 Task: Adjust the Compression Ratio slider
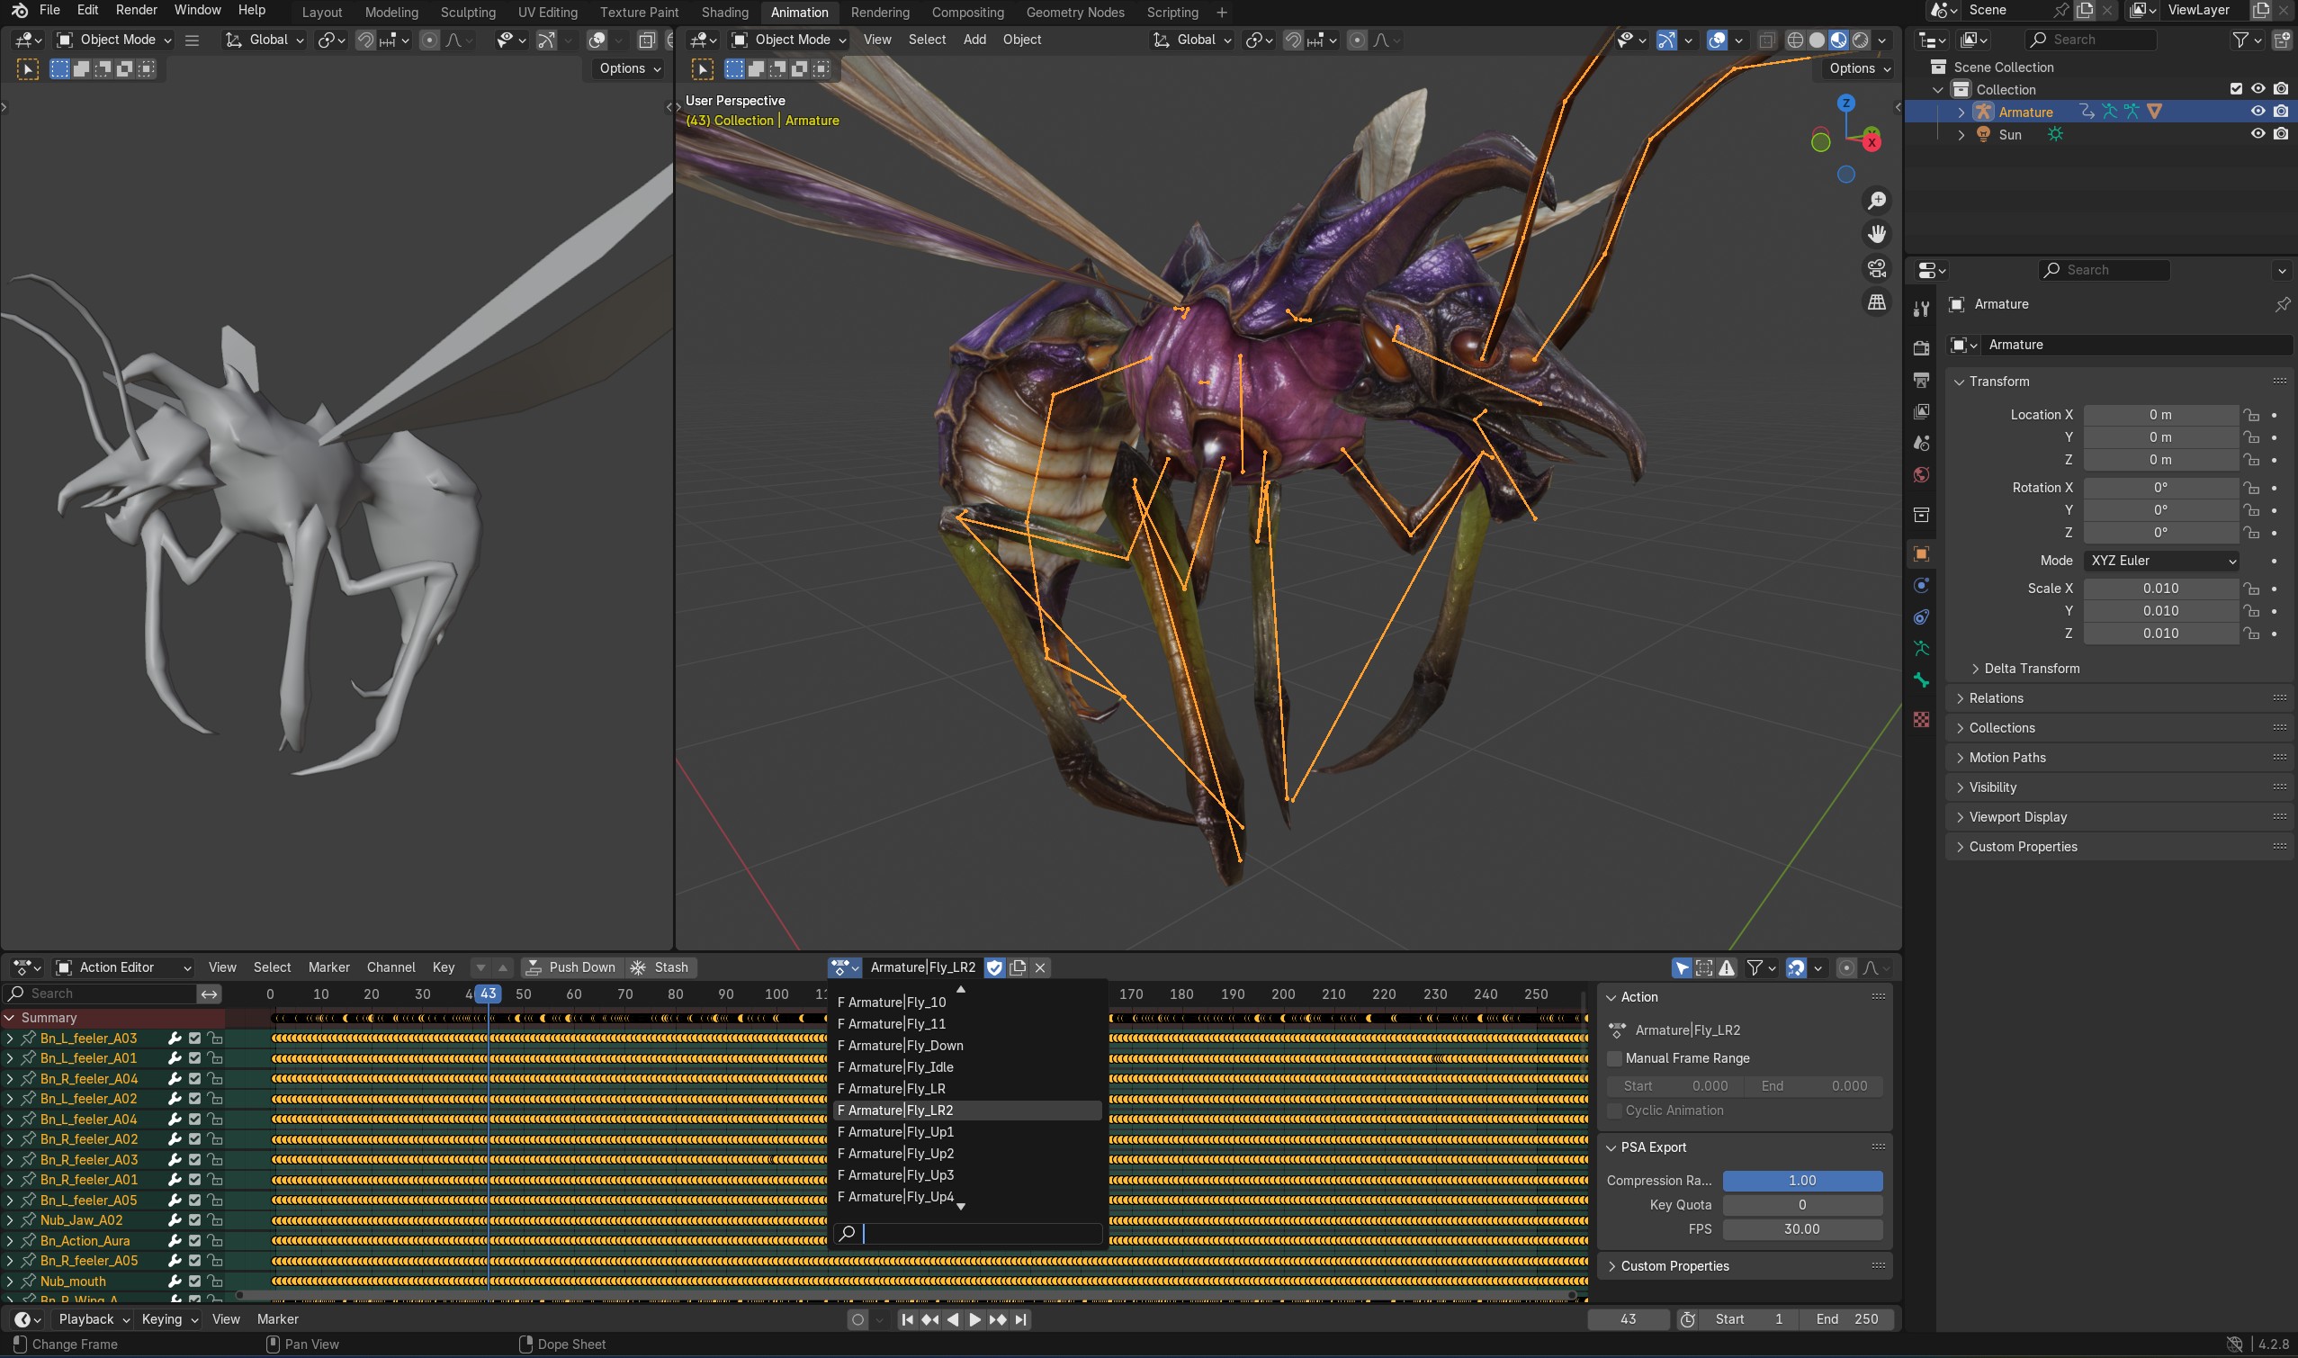click(1801, 1181)
